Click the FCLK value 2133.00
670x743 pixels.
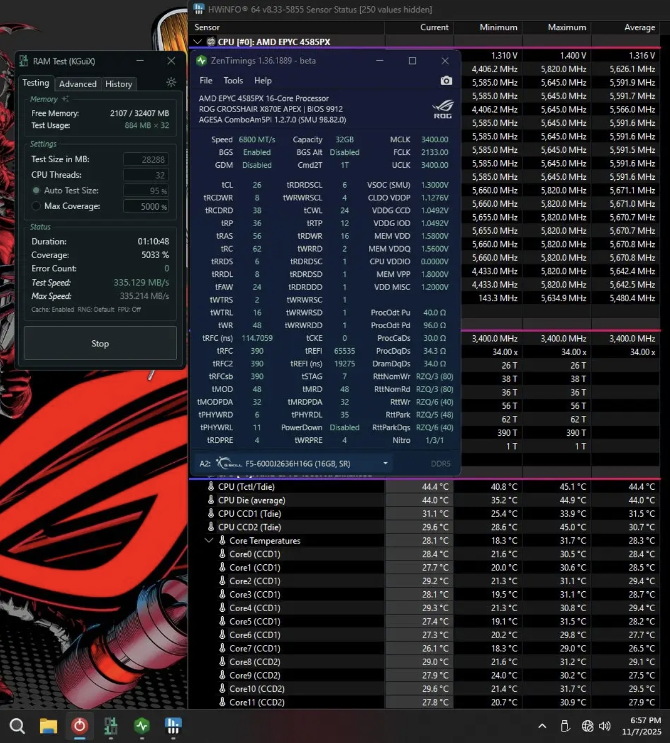435,152
